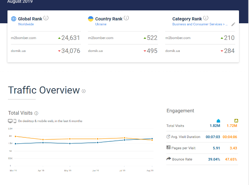This screenshot has width=249, height=185.
Task: Click the Engagement heading
Action: pyautogui.click(x=180, y=111)
